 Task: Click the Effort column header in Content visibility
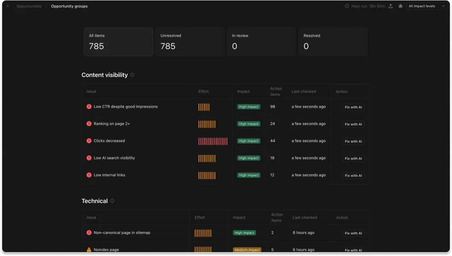pyautogui.click(x=204, y=92)
